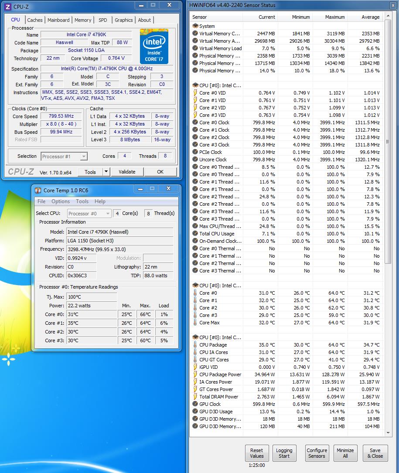Click the Minimize All button
The image size is (399, 473).
coord(345,453)
